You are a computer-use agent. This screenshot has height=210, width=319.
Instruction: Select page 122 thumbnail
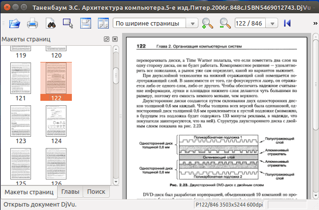(56, 82)
